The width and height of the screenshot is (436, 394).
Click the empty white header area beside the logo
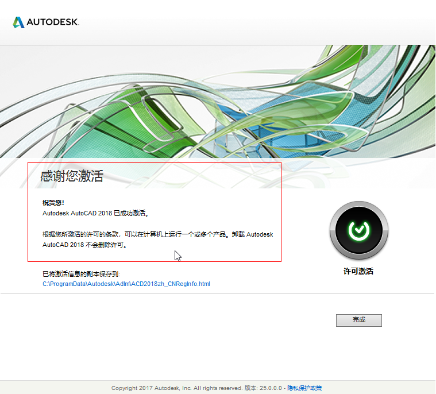click(258, 22)
